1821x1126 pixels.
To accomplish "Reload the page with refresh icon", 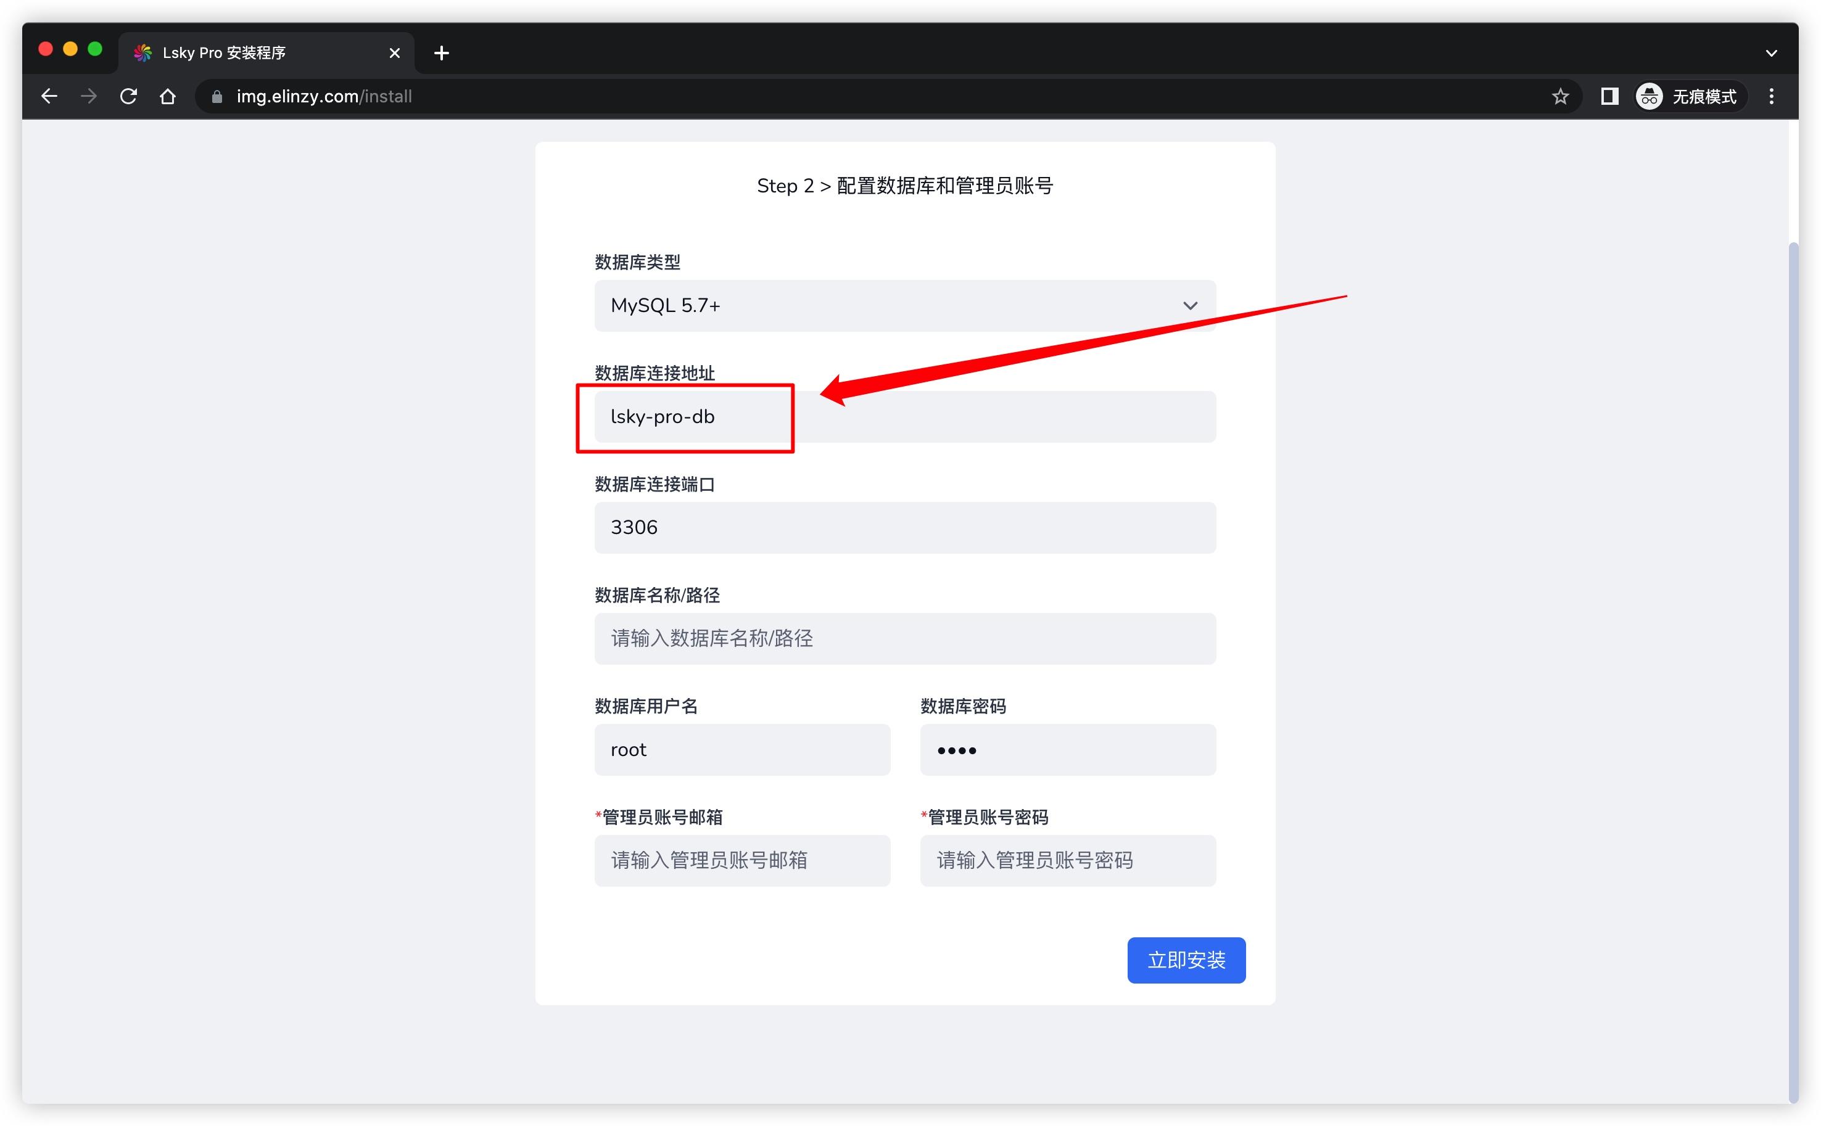I will [x=128, y=96].
